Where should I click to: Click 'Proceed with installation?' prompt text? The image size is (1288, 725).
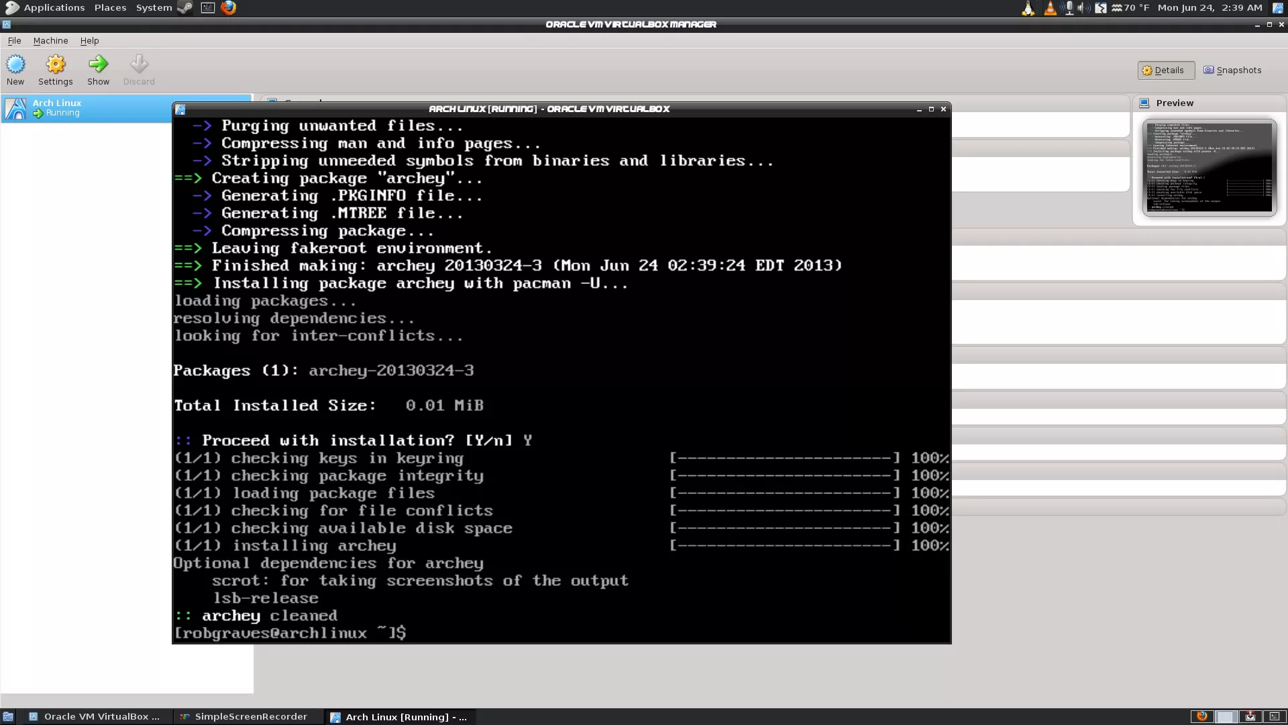[x=327, y=440]
